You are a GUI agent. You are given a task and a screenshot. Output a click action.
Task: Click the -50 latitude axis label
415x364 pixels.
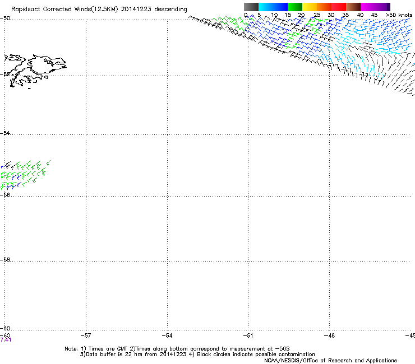(5, 18)
